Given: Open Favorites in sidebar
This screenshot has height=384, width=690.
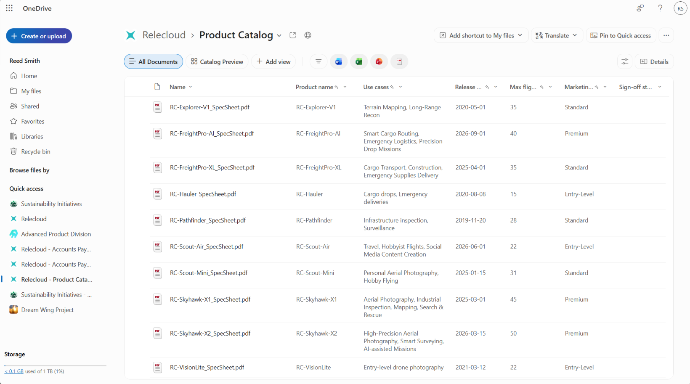Looking at the screenshot, I should [x=32, y=122].
